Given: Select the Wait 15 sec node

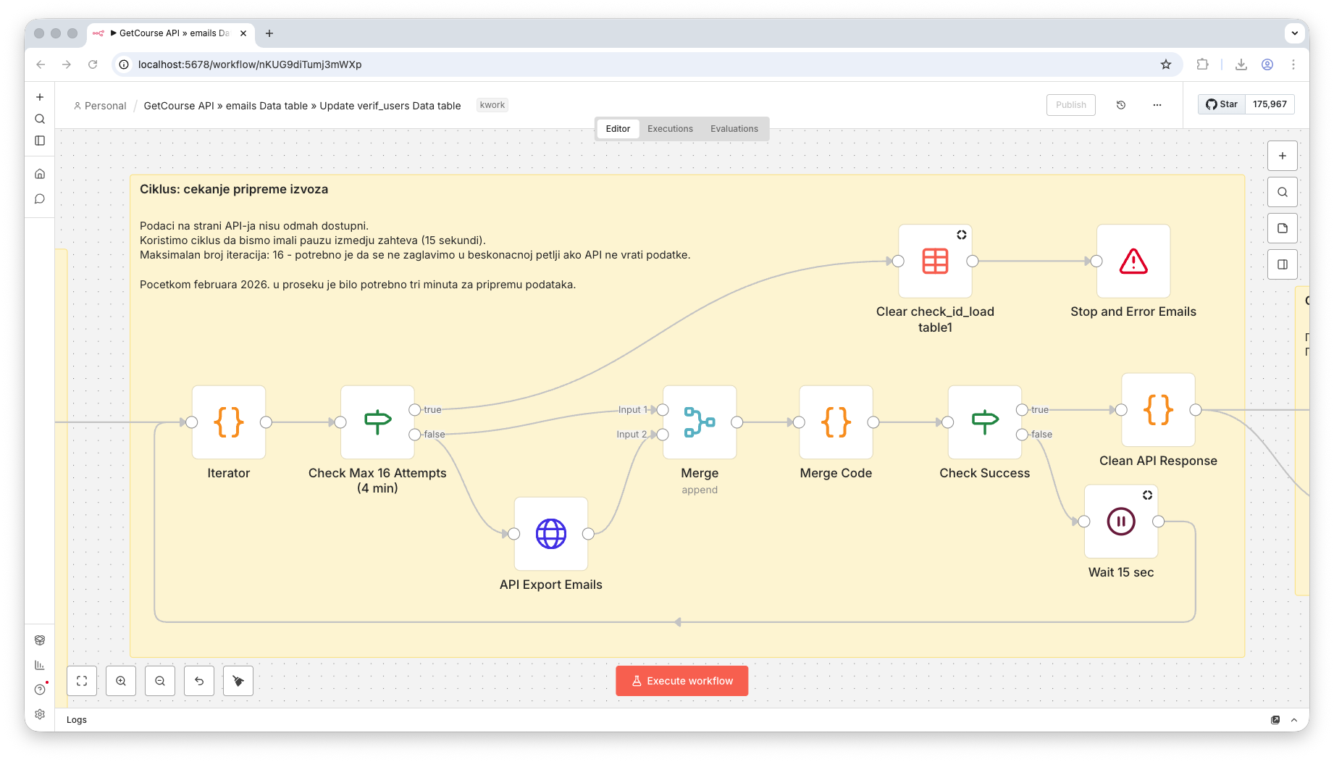Looking at the screenshot, I should coord(1120,522).
